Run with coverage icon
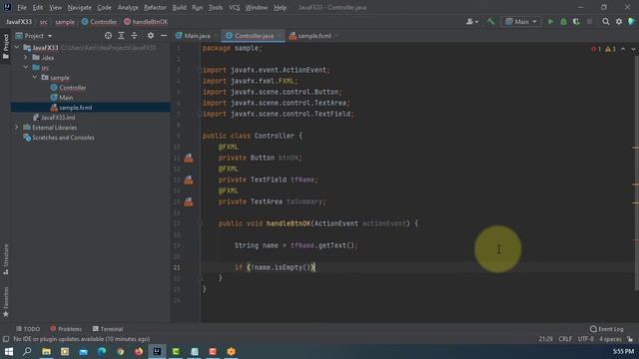 (576, 22)
